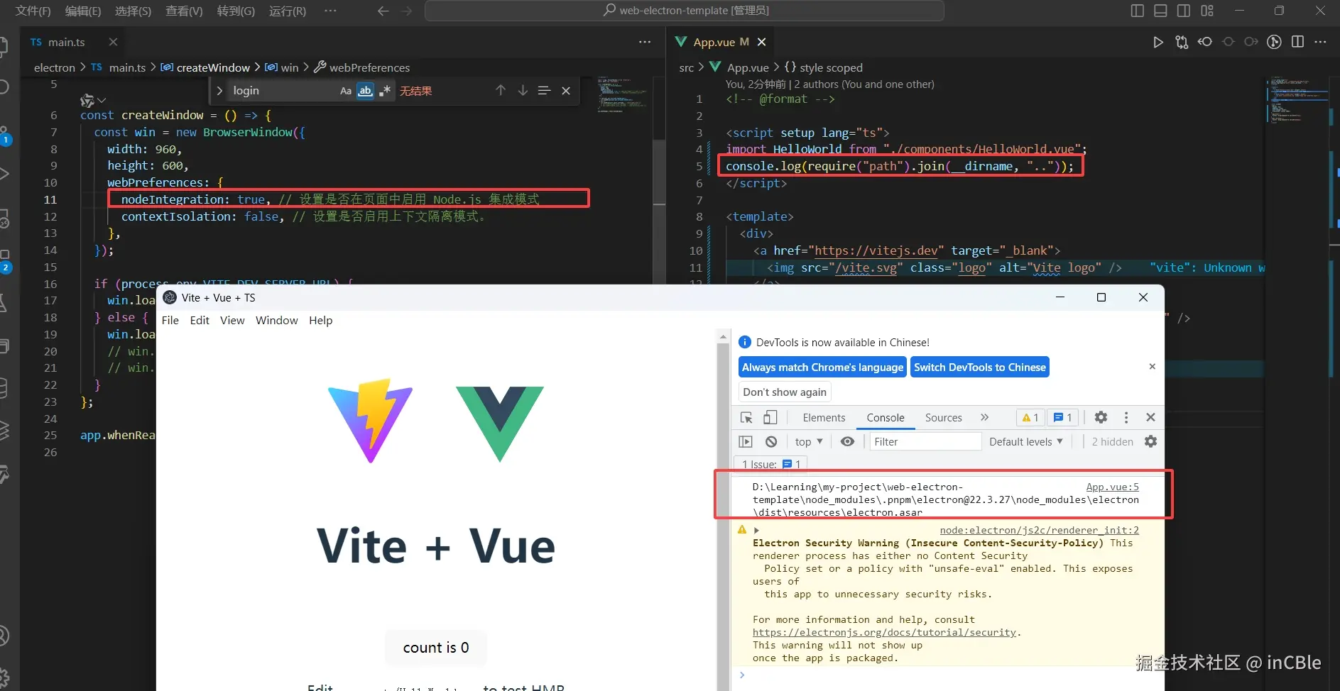This screenshot has width=1340, height=691.
Task: Click the login search input in find widget
Action: 283,91
